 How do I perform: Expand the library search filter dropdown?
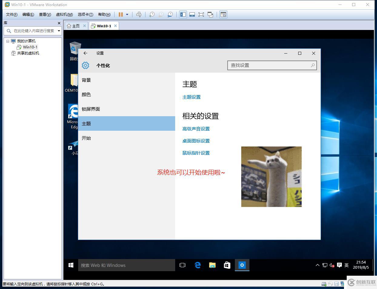tap(59, 31)
